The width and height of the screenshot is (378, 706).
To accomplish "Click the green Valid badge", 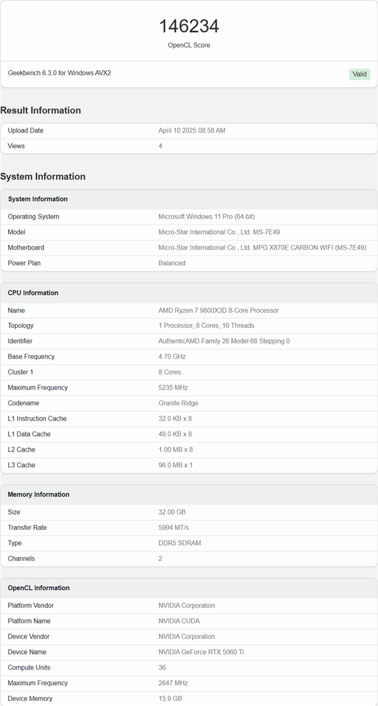I will tap(359, 74).
